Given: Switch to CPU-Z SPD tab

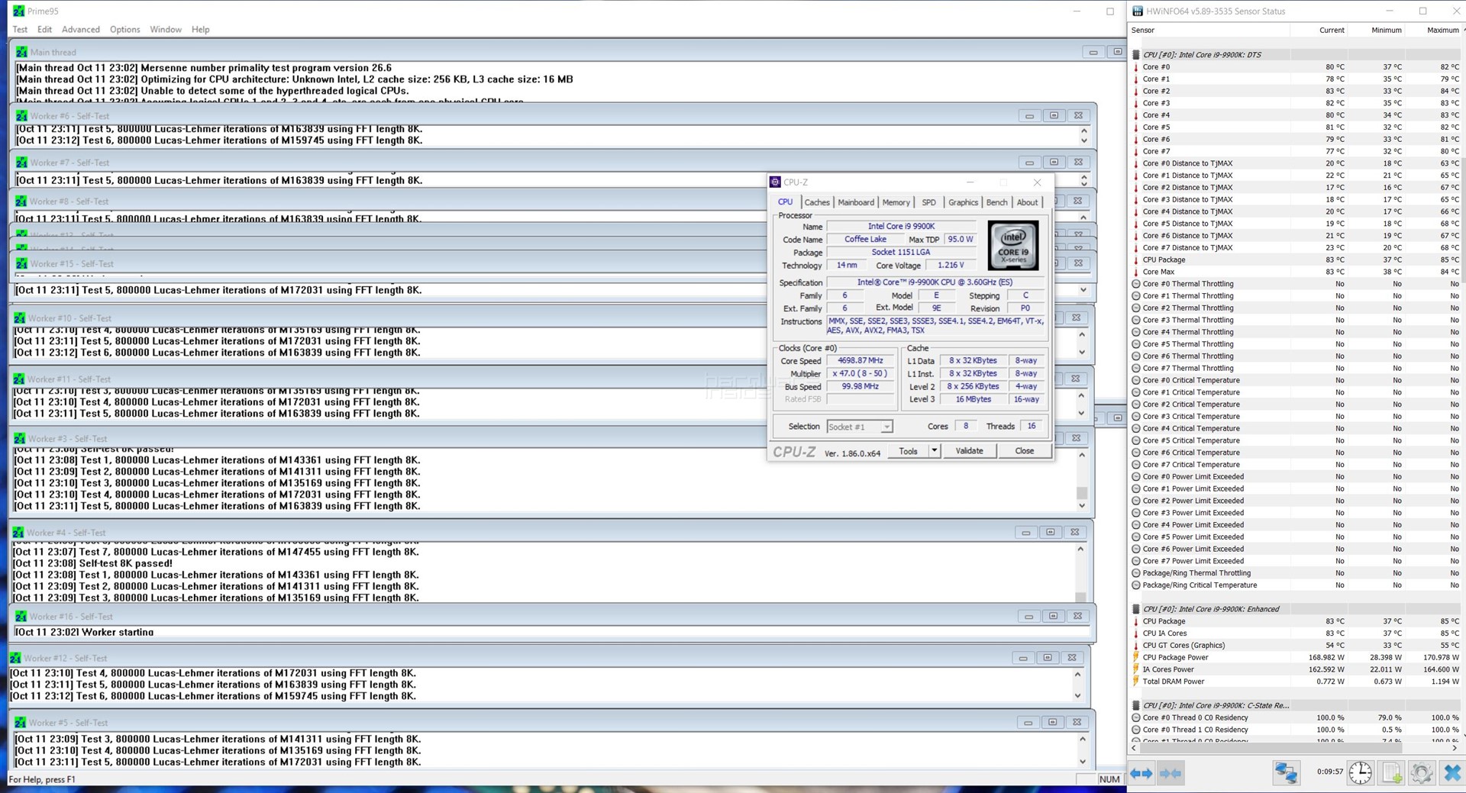Looking at the screenshot, I should 928,202.
